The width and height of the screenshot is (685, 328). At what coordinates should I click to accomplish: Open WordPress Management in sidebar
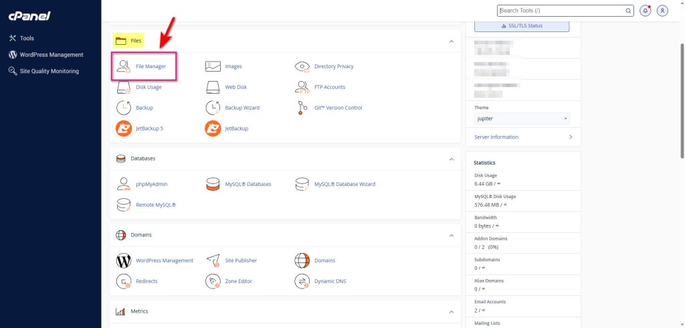coord(52,55)
